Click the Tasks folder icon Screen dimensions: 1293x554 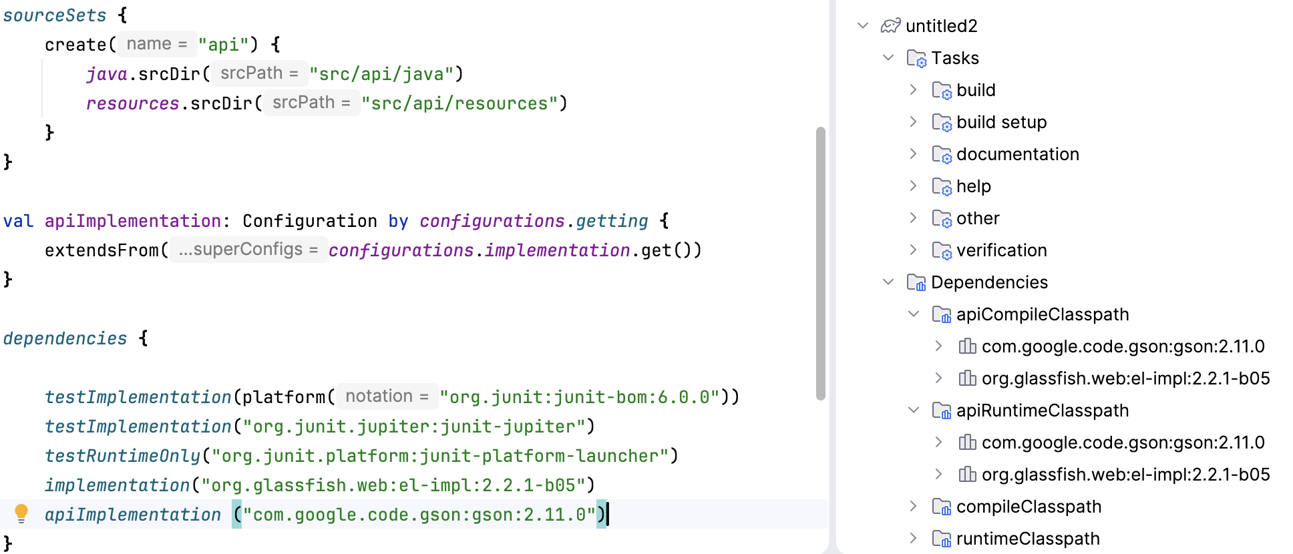click(x=916, y=58)
